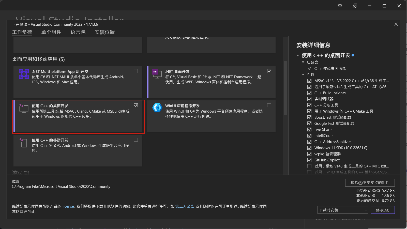
Task: Uncheck the Google Test 测试适配器 component
Action: (309, 124)
